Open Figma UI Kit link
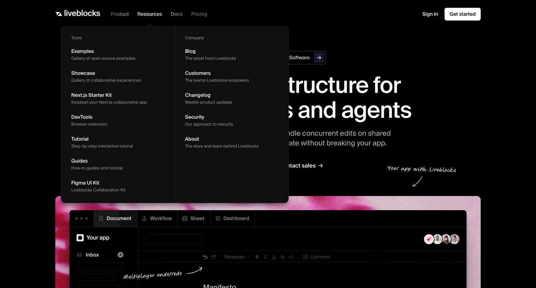The width and height of the screenshot is (536, 288). pos(98,186)
